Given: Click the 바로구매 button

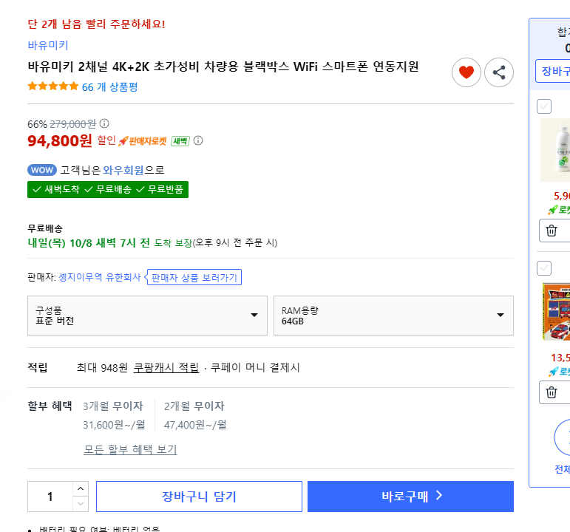Looking at the screenshot, I should [410, 497].
